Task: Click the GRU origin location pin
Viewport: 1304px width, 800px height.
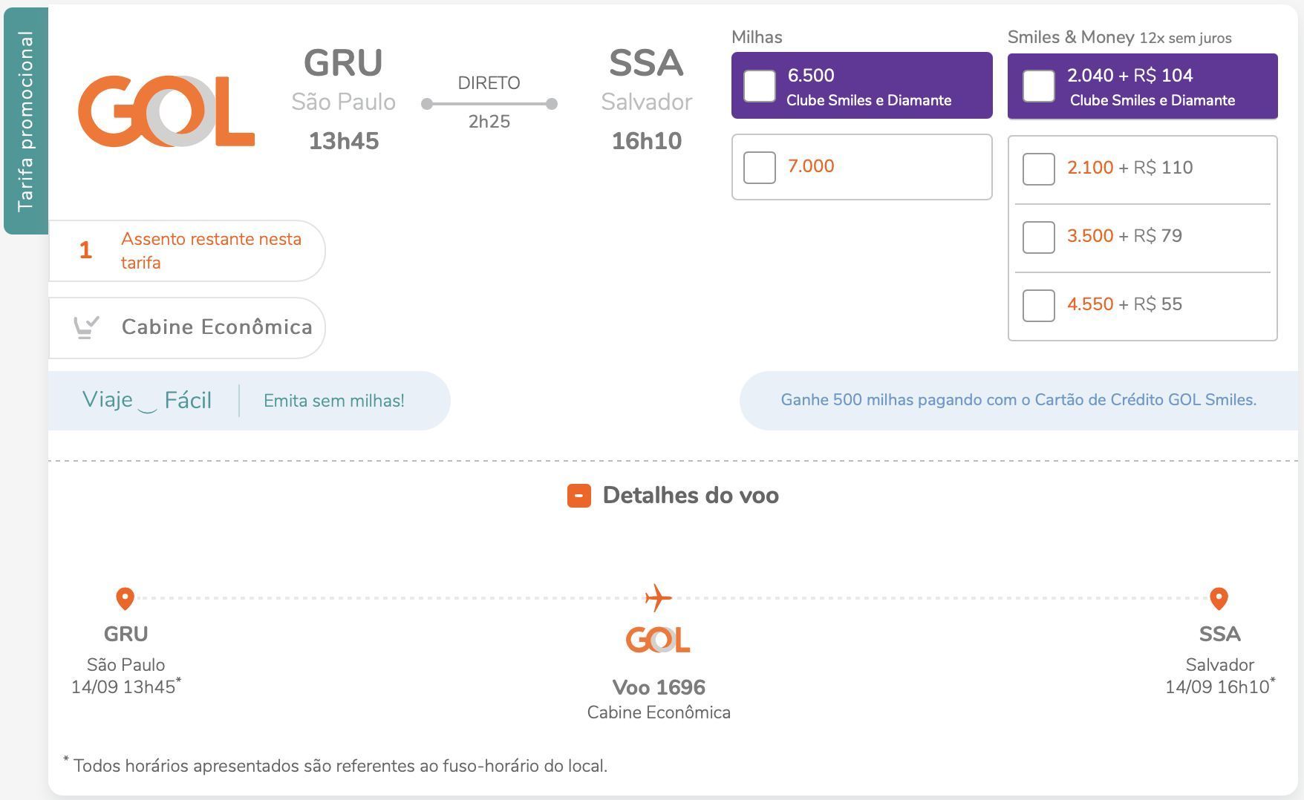Action: point(125,598)
